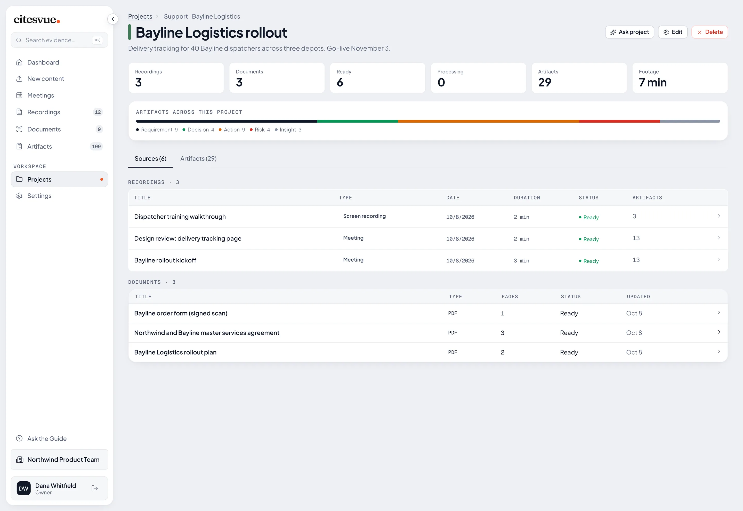This screenshot has height=511, width=743.
Task: Expand the Bayline Logistics rollout plan row arrow
Action: coord(719,352)
